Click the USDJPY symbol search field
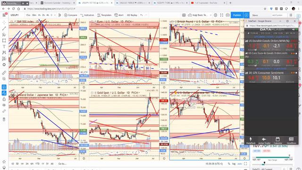 17,15
